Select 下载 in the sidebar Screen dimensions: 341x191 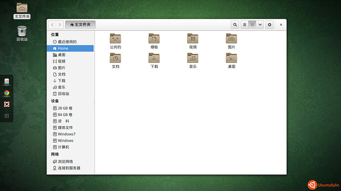pyautogui.click(x=70, y=80)
